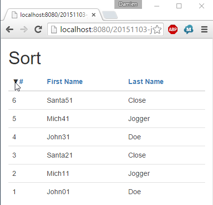Maximize the browser window
Image resolution: width=213 pixels, height=205 pixels.
(x=179, y=6)
